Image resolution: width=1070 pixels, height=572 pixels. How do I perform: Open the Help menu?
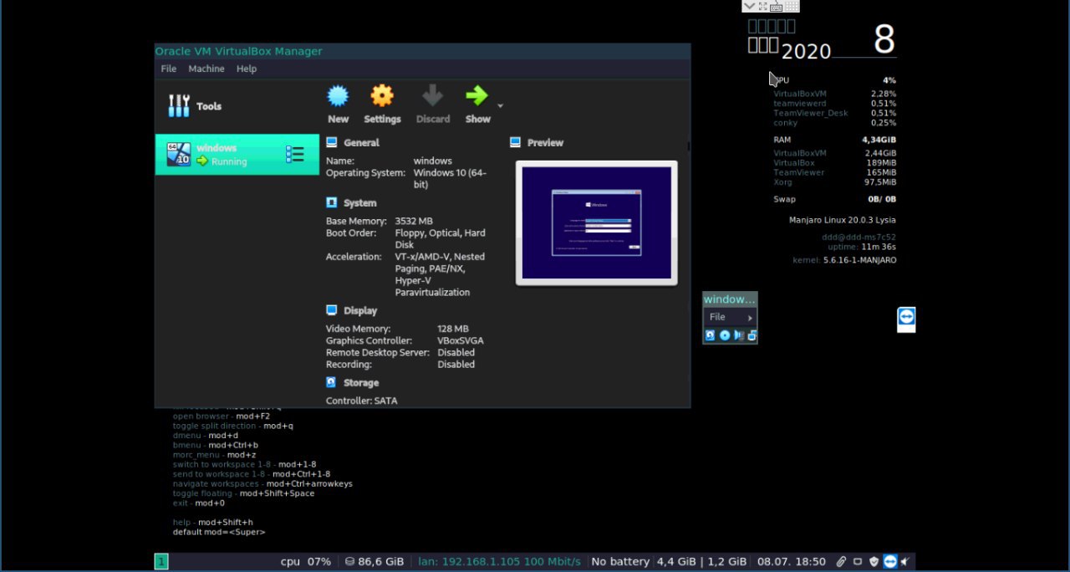pyautogui.click(x=246, y=69)
